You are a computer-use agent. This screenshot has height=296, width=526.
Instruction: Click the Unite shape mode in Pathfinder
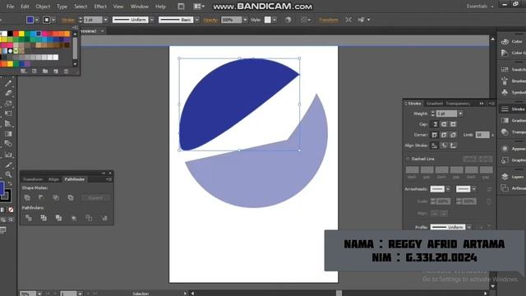click(27, 197)
